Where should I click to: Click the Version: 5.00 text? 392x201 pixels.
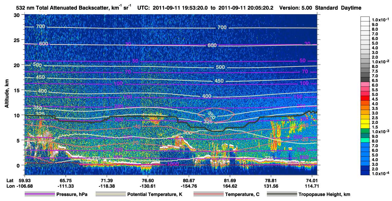[x=296, y=8]
